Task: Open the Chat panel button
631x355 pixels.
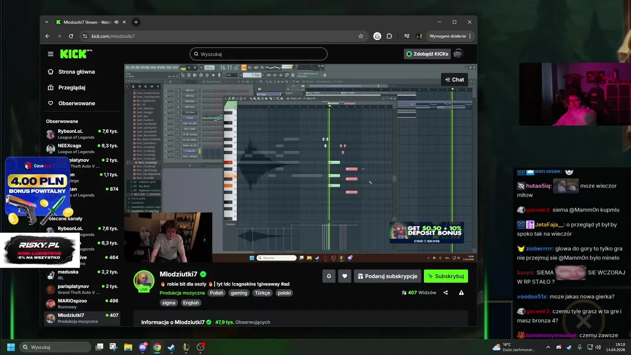Action: tap(455, 79)
